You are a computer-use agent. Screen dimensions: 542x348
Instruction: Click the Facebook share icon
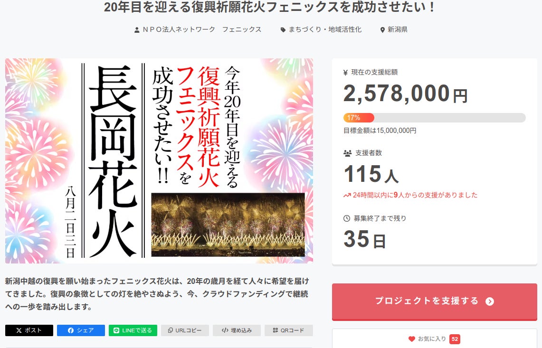coord(71,330)
